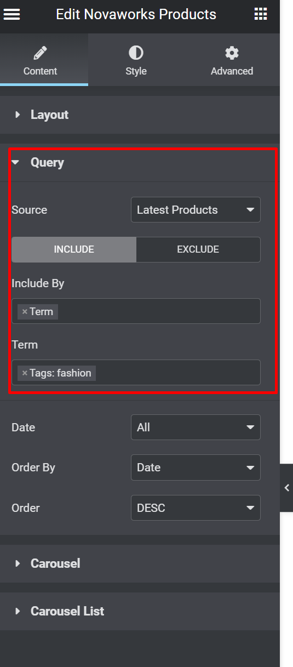This screenshot has width=293, height=667.
Task: Expand the Carousel List section
Action: tap(140, 611)
